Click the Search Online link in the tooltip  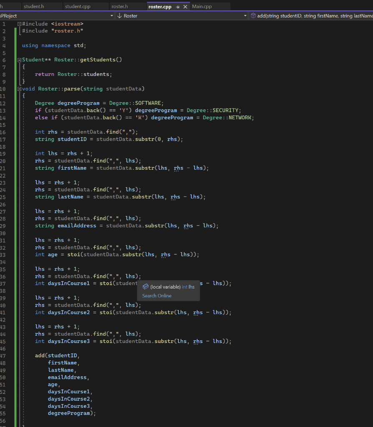pyautogui.click(x=157, y=295)
